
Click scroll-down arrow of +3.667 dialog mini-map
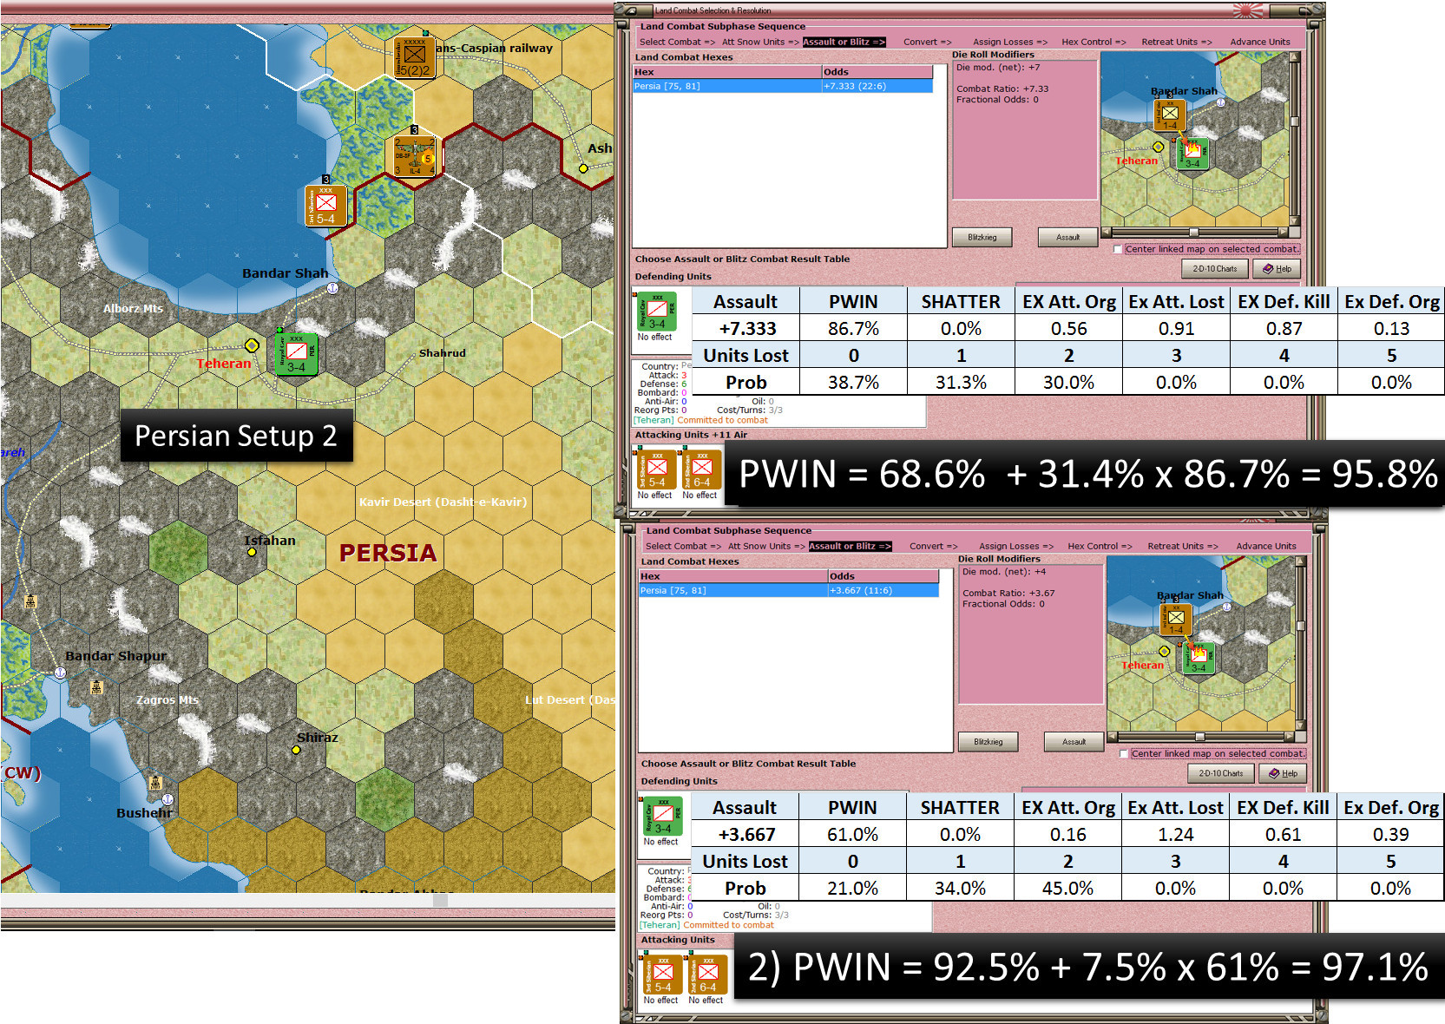pyautogui.click(x=1301, y=725)
